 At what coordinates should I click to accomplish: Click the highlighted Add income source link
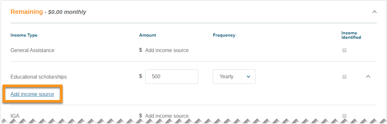pos(32,94)
